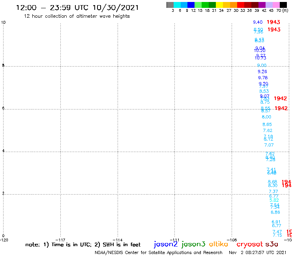This screenshot has width=292, height=256.
Task: Click the wave height value 6.86
Action: click(x=275, y=212)
